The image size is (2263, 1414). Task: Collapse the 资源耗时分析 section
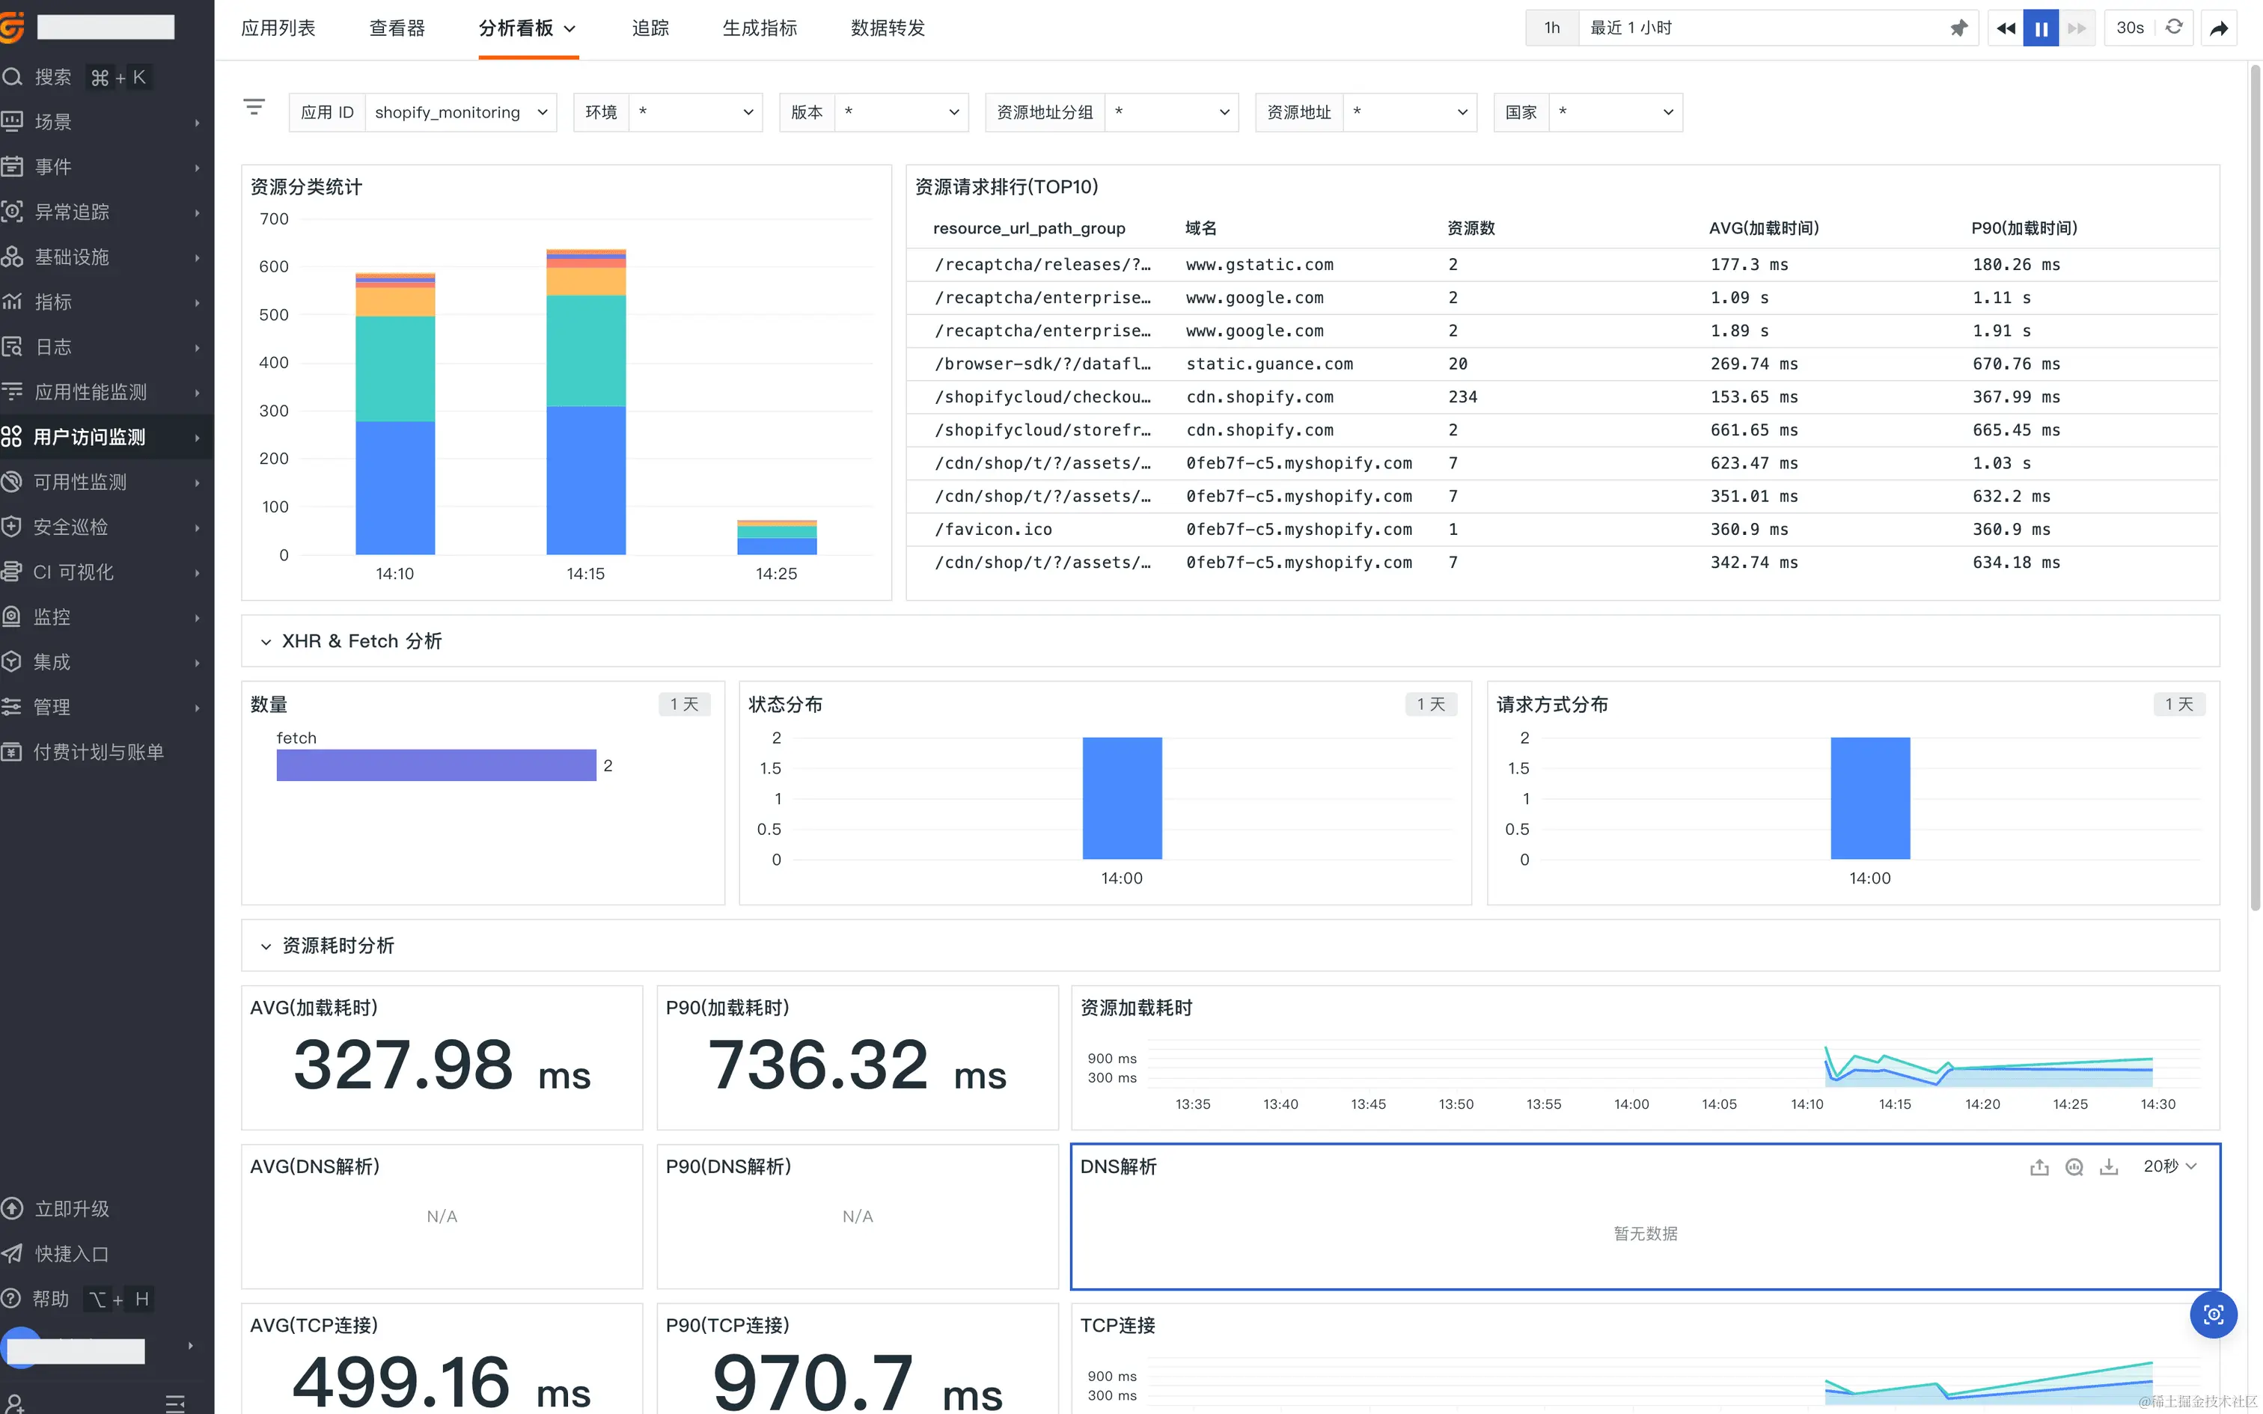[x=266, y=946]
